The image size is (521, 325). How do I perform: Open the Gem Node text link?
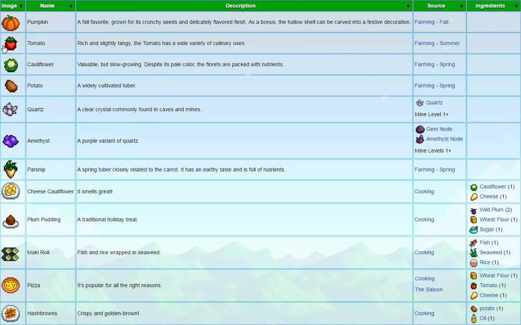pyautogui.click(x=439, y=129)
